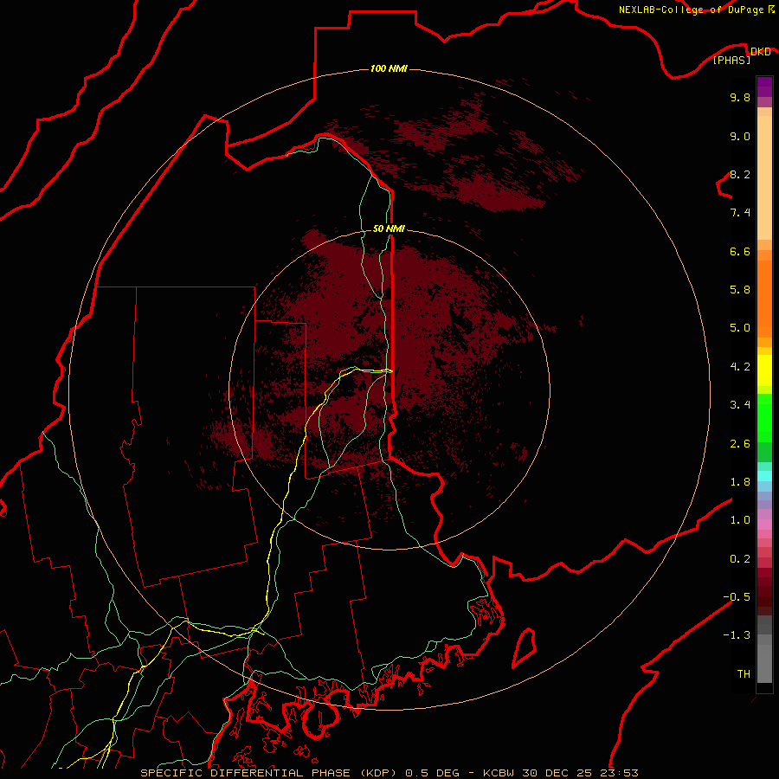Click the SPECIFIC DIFFERENTIAL PHASE (KDP) title text

coord(269,773)
